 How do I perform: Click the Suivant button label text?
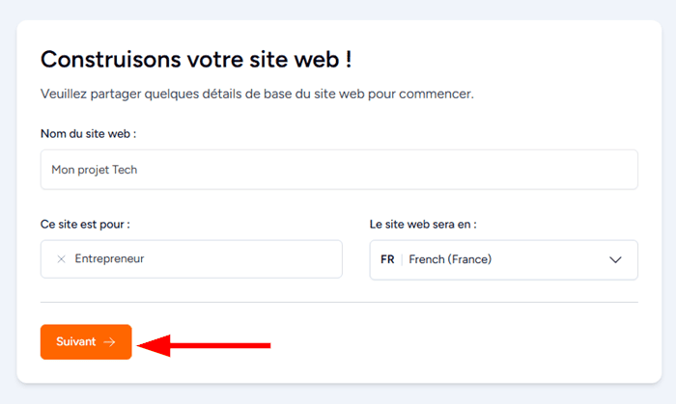[76, 341]
